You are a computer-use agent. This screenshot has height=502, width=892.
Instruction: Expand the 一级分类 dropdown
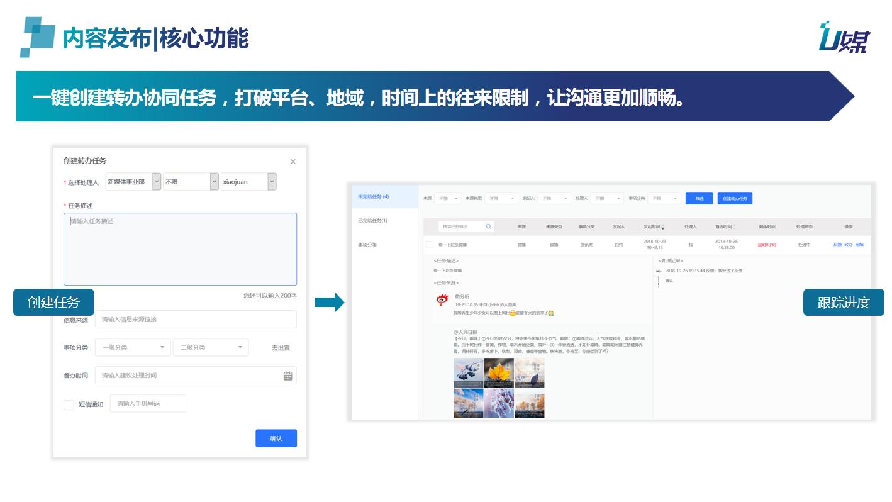pos(133,347)
